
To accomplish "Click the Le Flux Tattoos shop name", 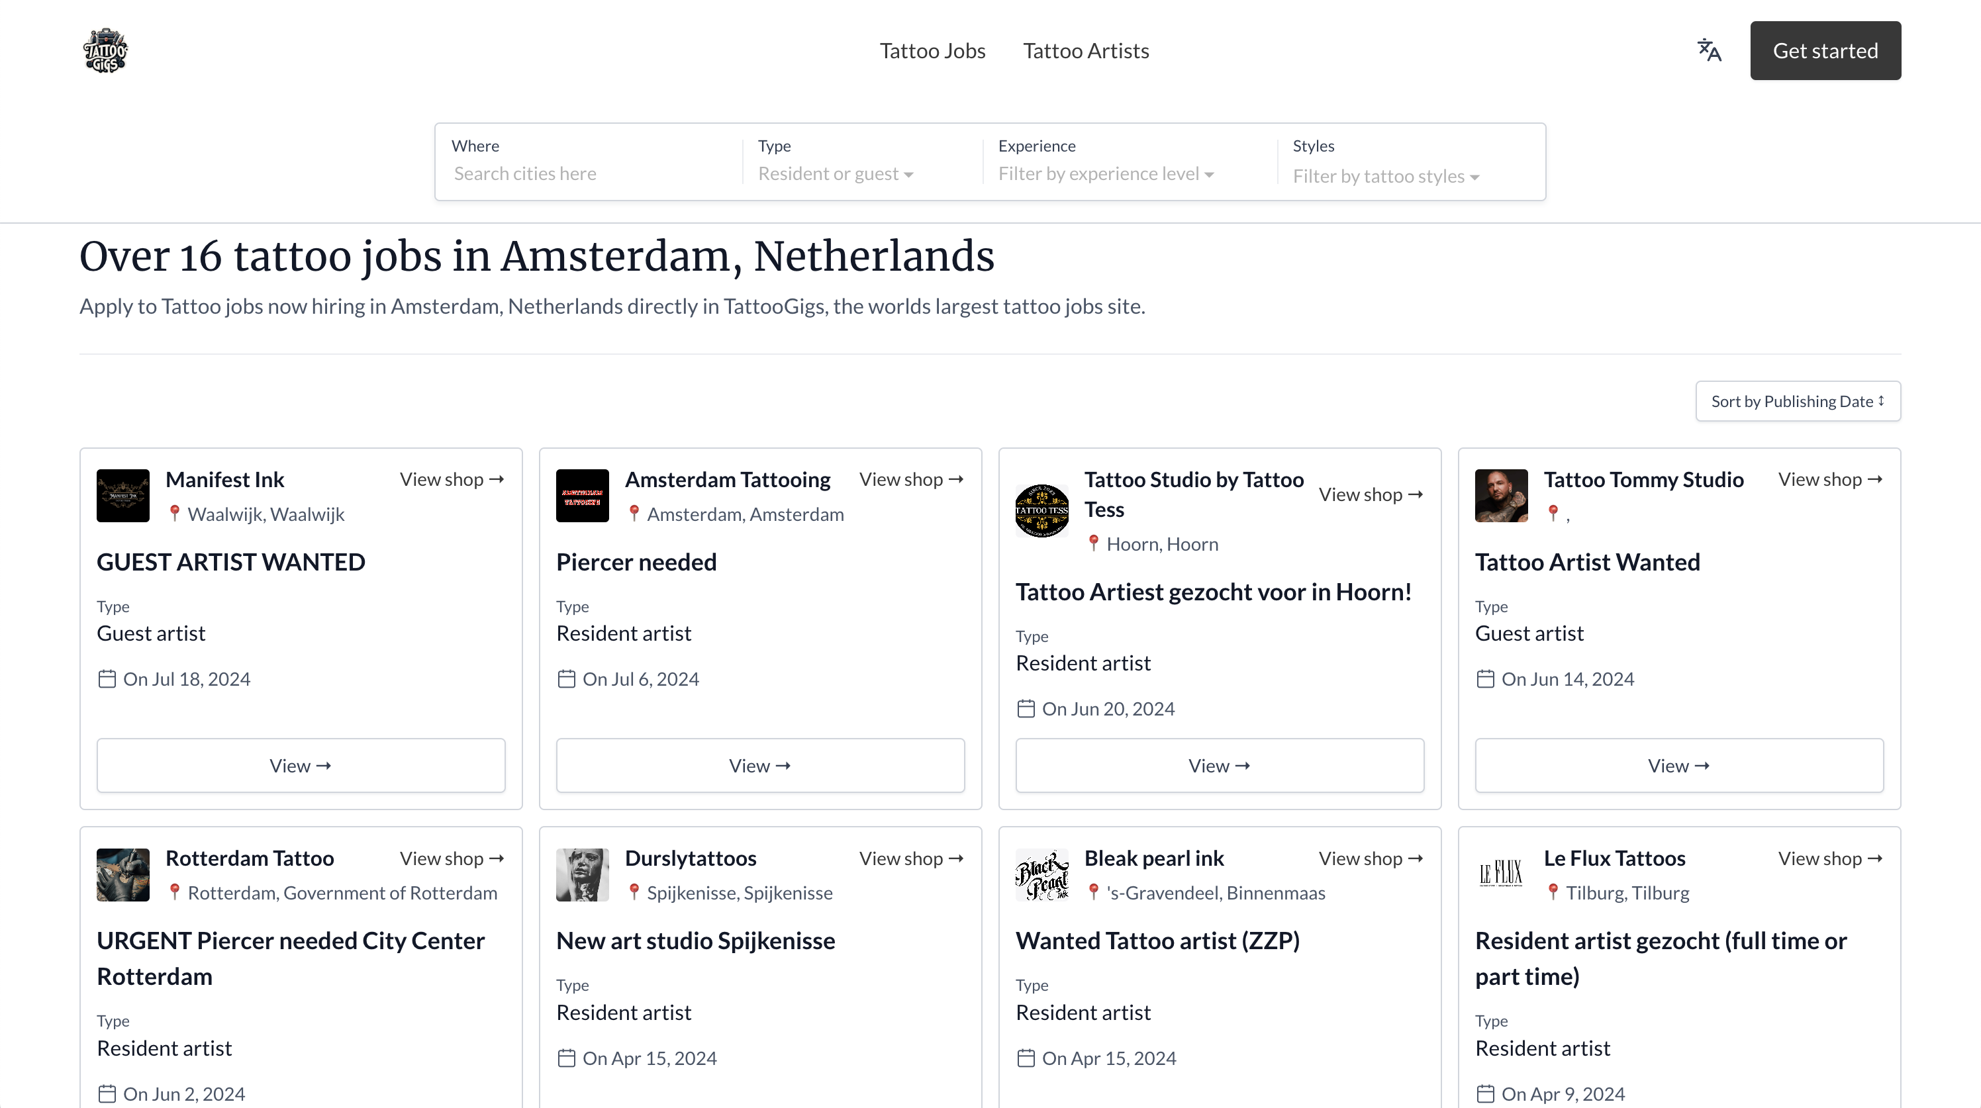I will tap(1614, 858).
